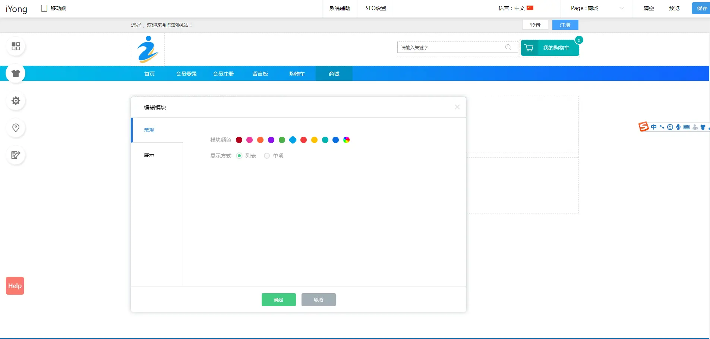Select the 单项 display mode radio
The height and width of the screenshot is (339, 710).
pos(267,156)
